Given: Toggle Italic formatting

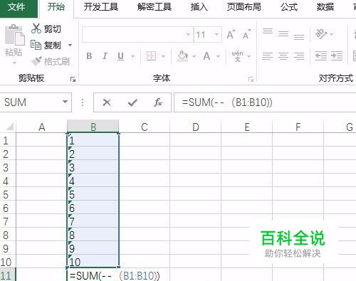Looking at the screenshot, I should click(105, 56).
